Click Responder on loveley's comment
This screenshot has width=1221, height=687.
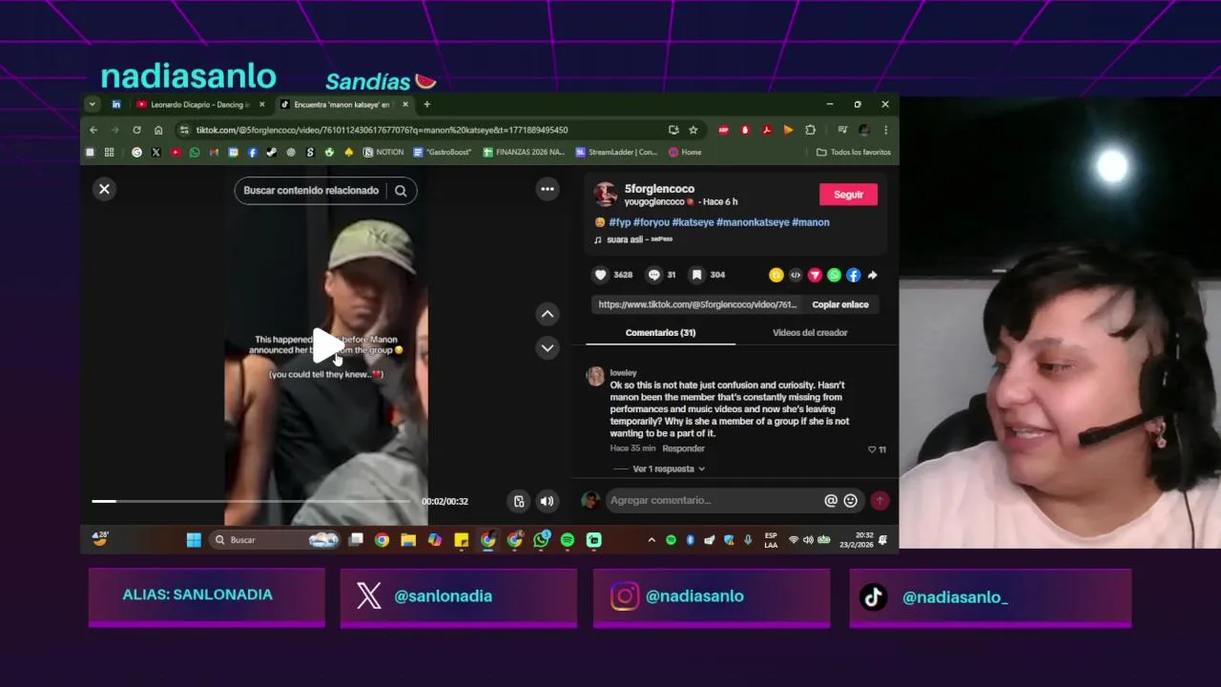point(683,448)
